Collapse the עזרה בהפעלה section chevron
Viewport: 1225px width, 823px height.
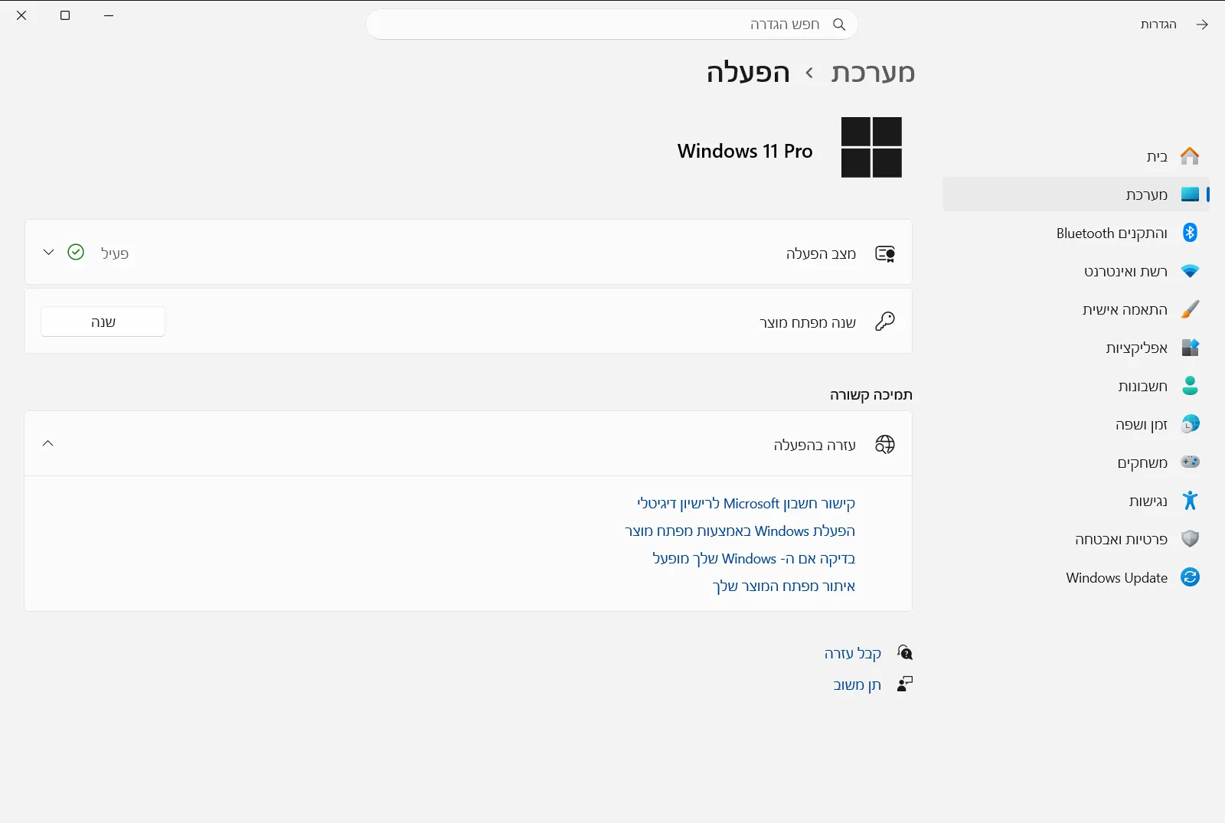point(48,443)
